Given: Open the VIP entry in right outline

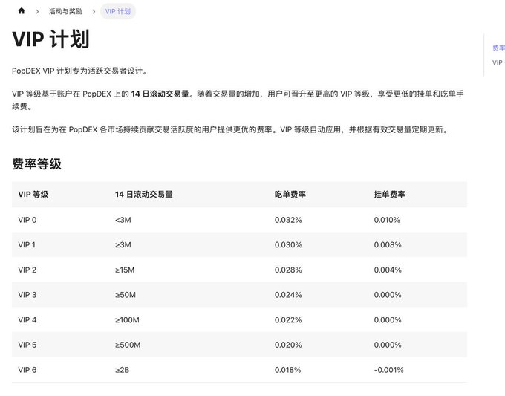Looking at the screenshot, I should tap(498, 62).
